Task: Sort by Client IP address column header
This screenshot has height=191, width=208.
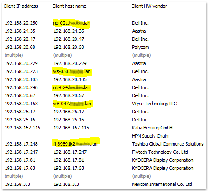Action: [x=21, y=6]
